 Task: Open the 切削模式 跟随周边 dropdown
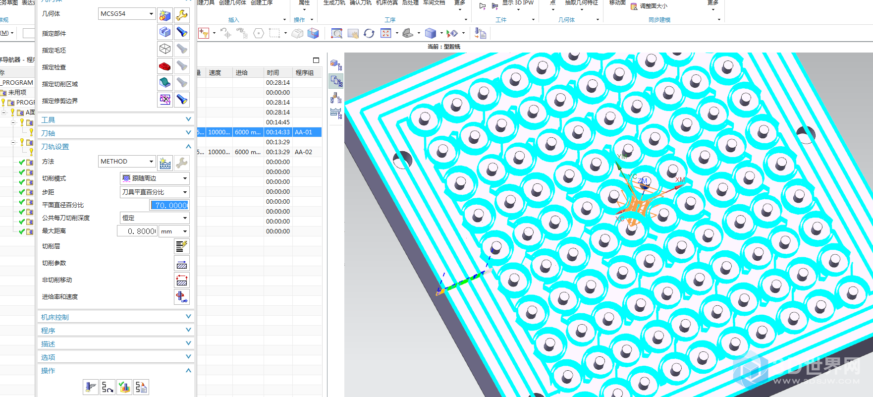click(x=155, y=178)
